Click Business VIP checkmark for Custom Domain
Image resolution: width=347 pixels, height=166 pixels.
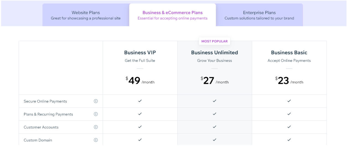click(140, 140)
